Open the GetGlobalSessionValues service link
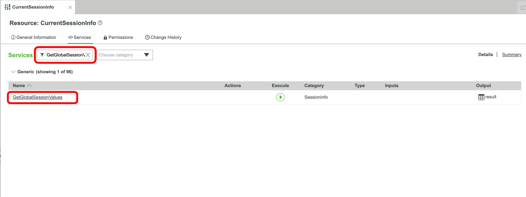526x197 pixels. 37,97
